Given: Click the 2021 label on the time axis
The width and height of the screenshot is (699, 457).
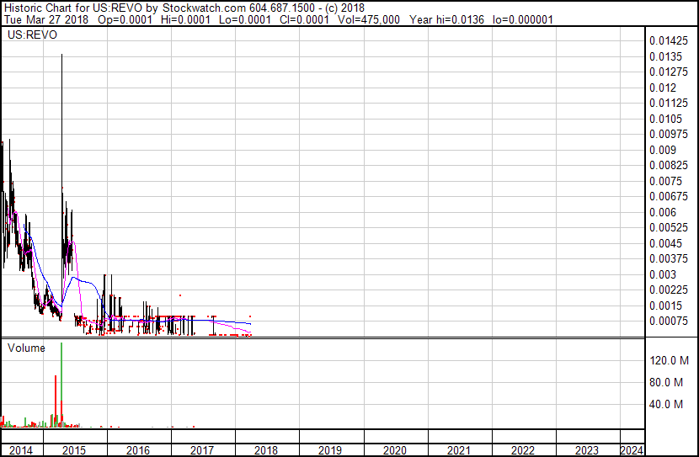Looking at the screenshot, I should click(x=459, y=450).
